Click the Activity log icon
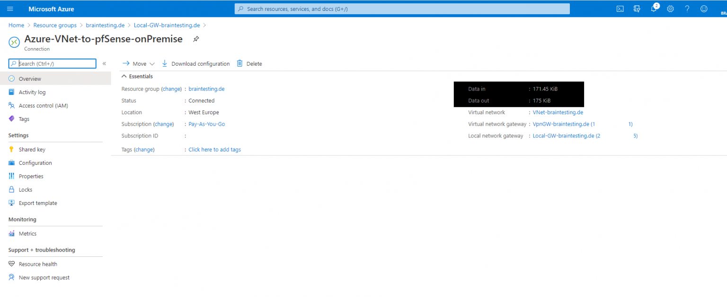The width and height of the screenshot is (727, 297). point(12,92)
